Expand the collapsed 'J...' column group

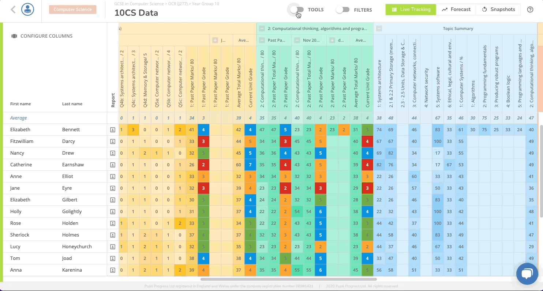pyautogui.click(x=215, y=40)
